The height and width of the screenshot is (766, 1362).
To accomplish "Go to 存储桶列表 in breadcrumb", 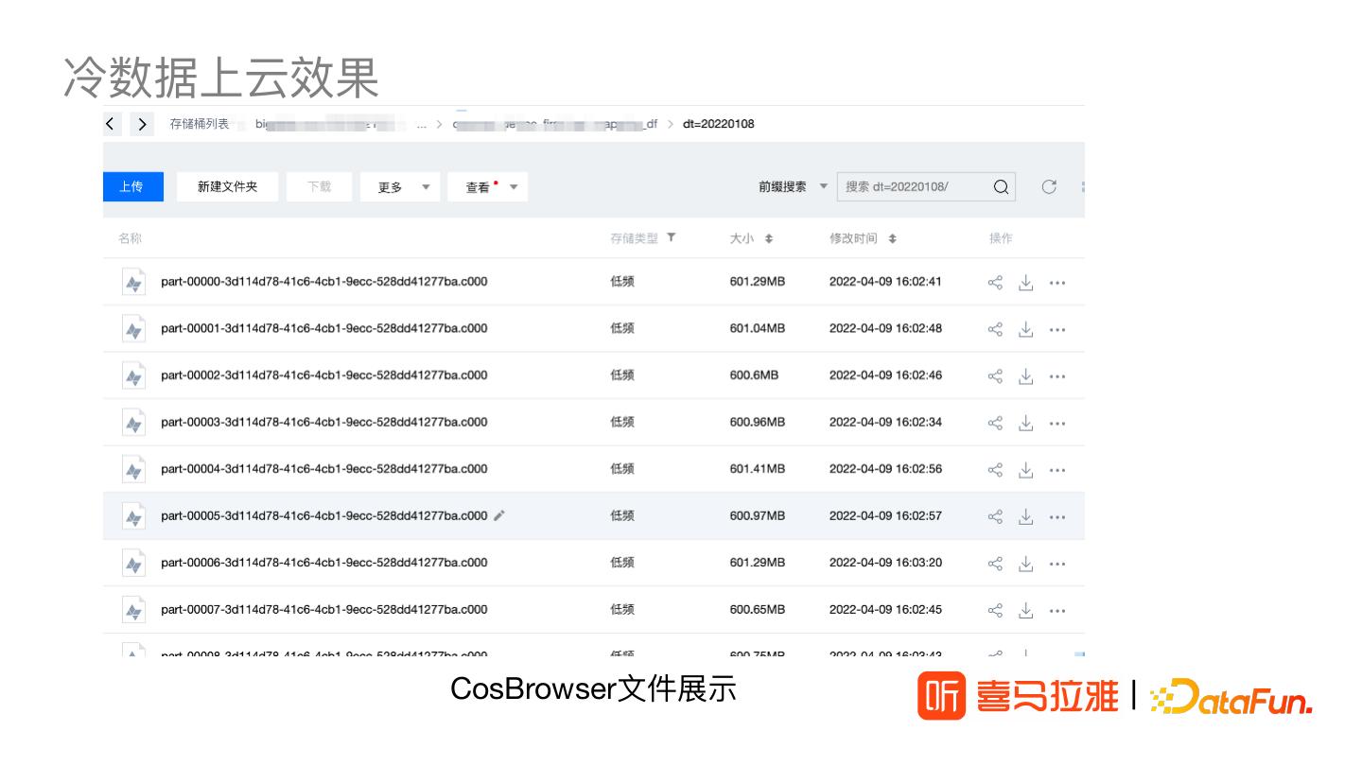I will point(199,124).
